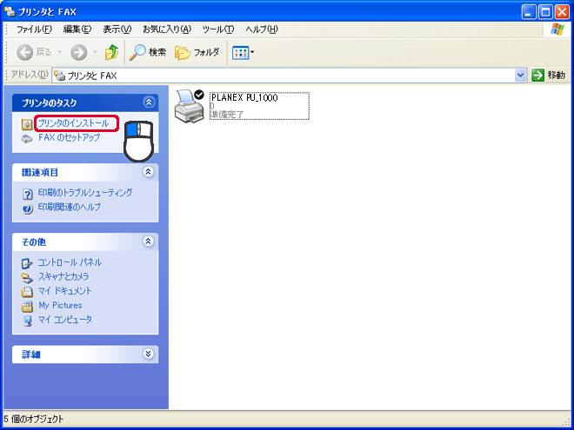
Task: Minimize the プリンタと FAX window
Action: [528, 12]
